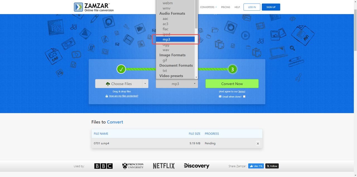The image size is (357, 177).
Task: Choose wav audio format
Action: click(x=166, y=50)
